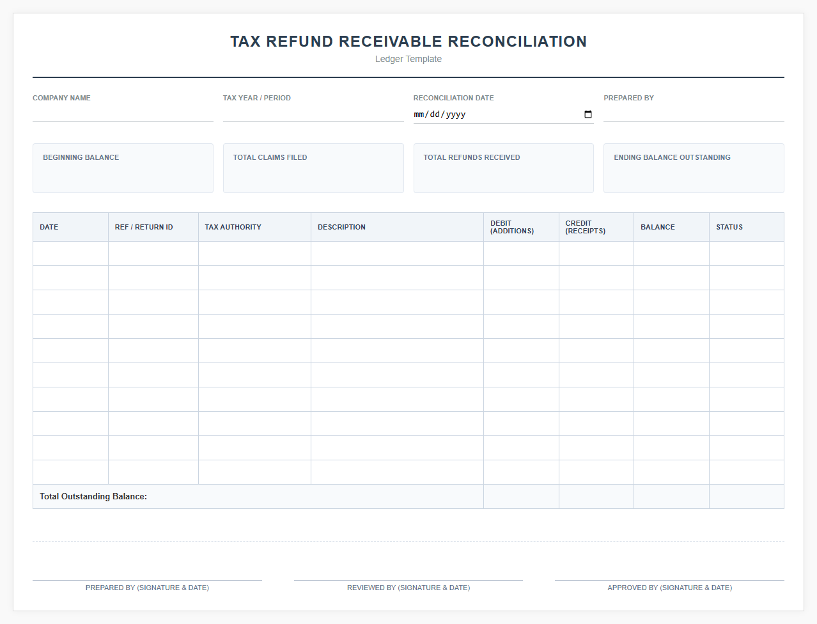The image size is (817, 624).
Task: Click the Company Name input field
Action: [123, 114]
